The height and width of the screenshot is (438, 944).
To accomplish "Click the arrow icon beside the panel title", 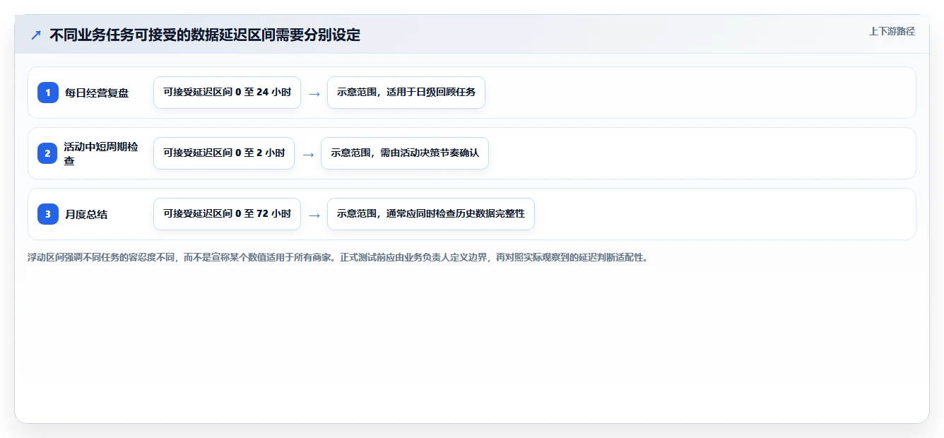I will click(x=36, y=35).
